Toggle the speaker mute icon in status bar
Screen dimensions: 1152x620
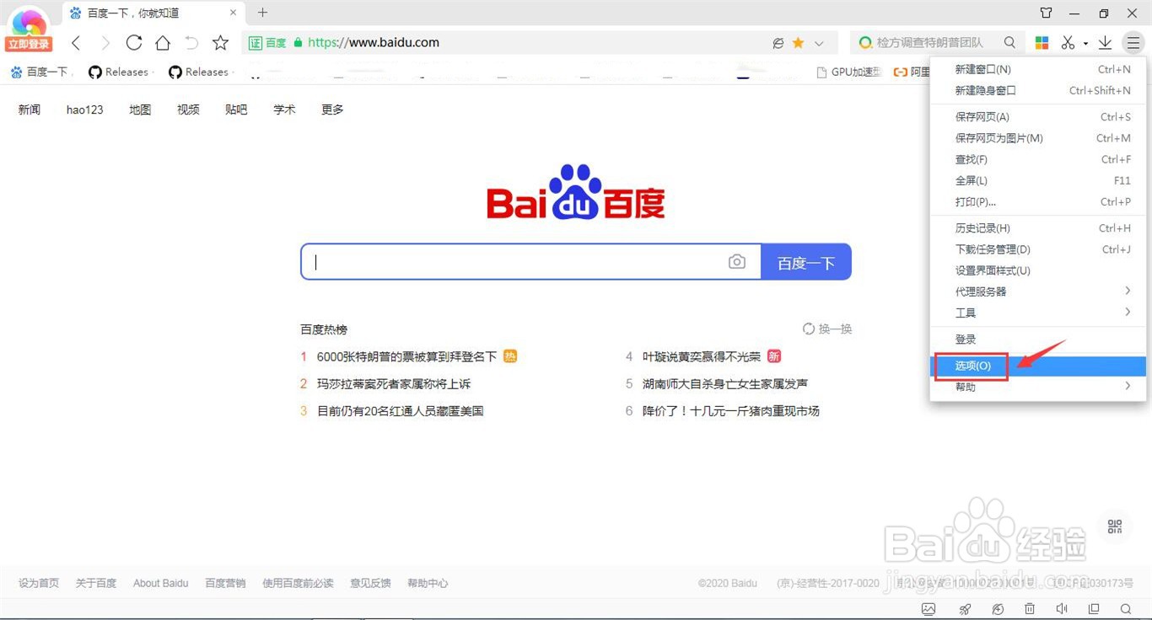1062,609
